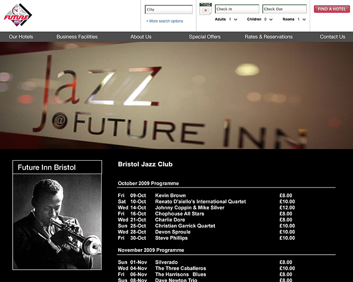Click Chophouse All Stars entry
The image size is (353, 282).
(x=179, y=214)
